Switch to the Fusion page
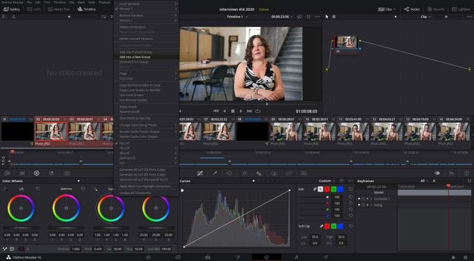 tap(237, 257)
